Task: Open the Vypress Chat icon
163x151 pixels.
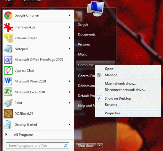Action: click(8, 70)
